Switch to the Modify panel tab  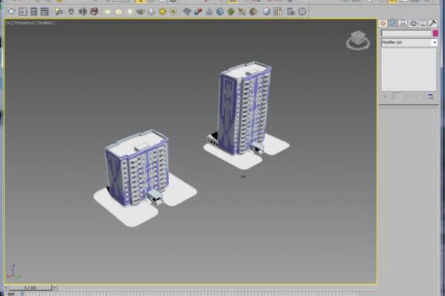click(x=393, y=24)
